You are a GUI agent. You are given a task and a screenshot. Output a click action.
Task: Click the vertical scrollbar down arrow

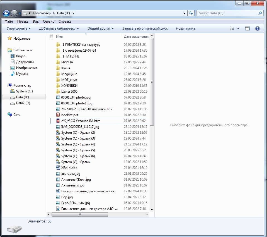point(152,210)
